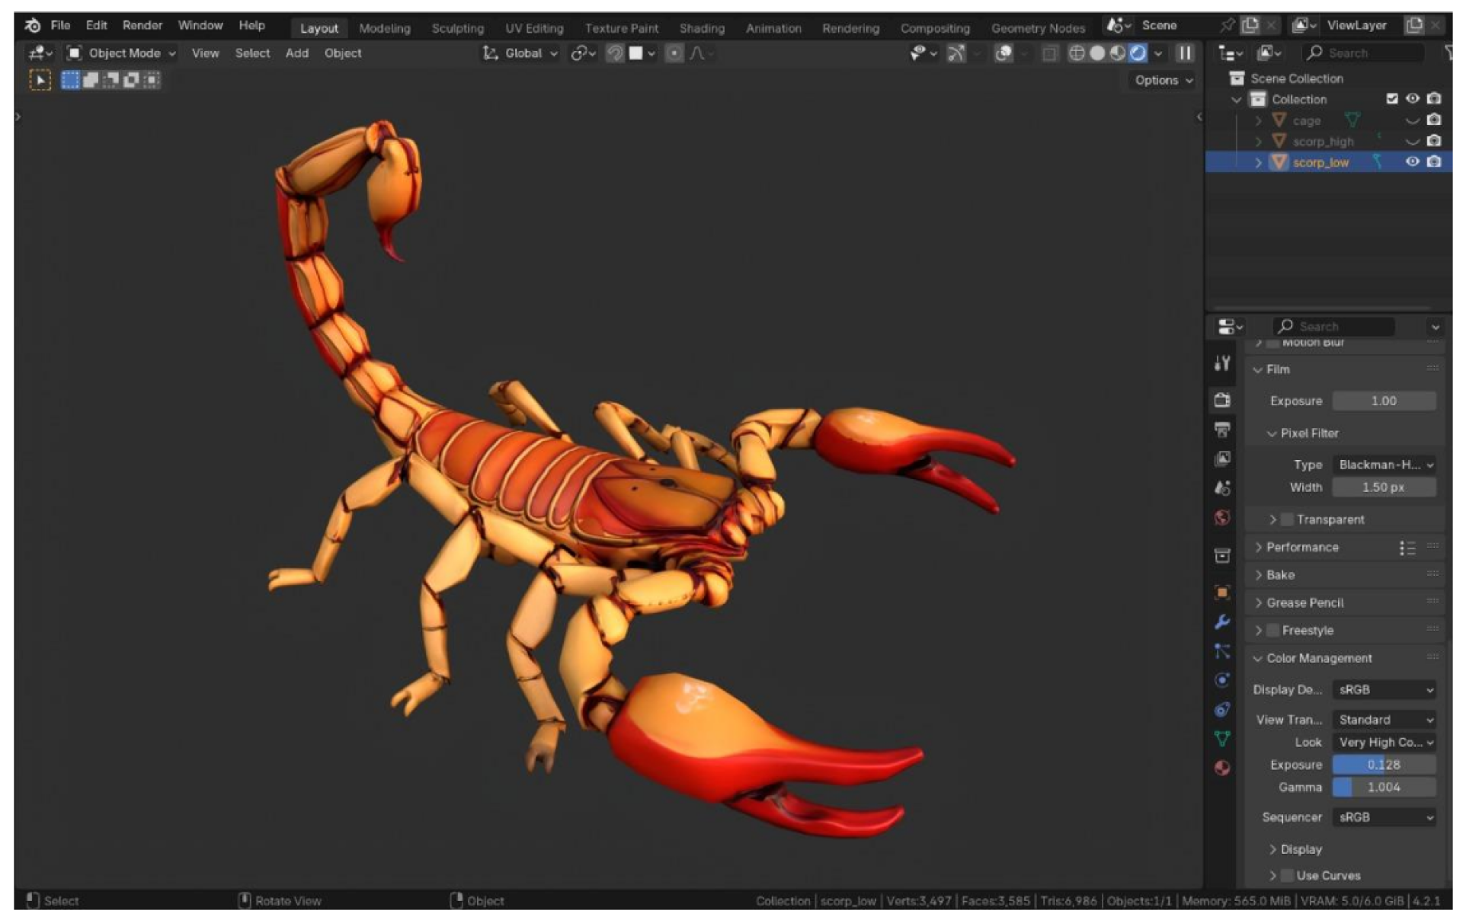
Task: Open the Modifiers wrench properties tab
Action: [x=1222, y=621]
